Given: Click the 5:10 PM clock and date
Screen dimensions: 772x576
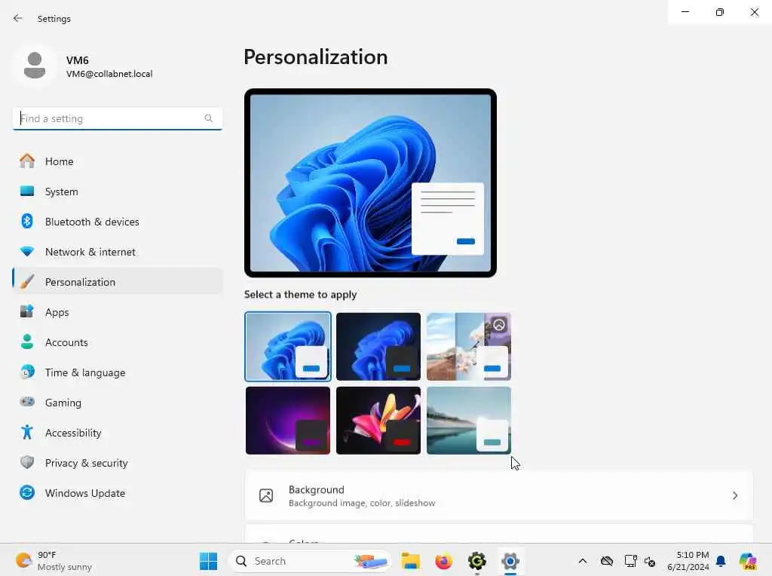Looking at the screenshot, I should 688,561.
